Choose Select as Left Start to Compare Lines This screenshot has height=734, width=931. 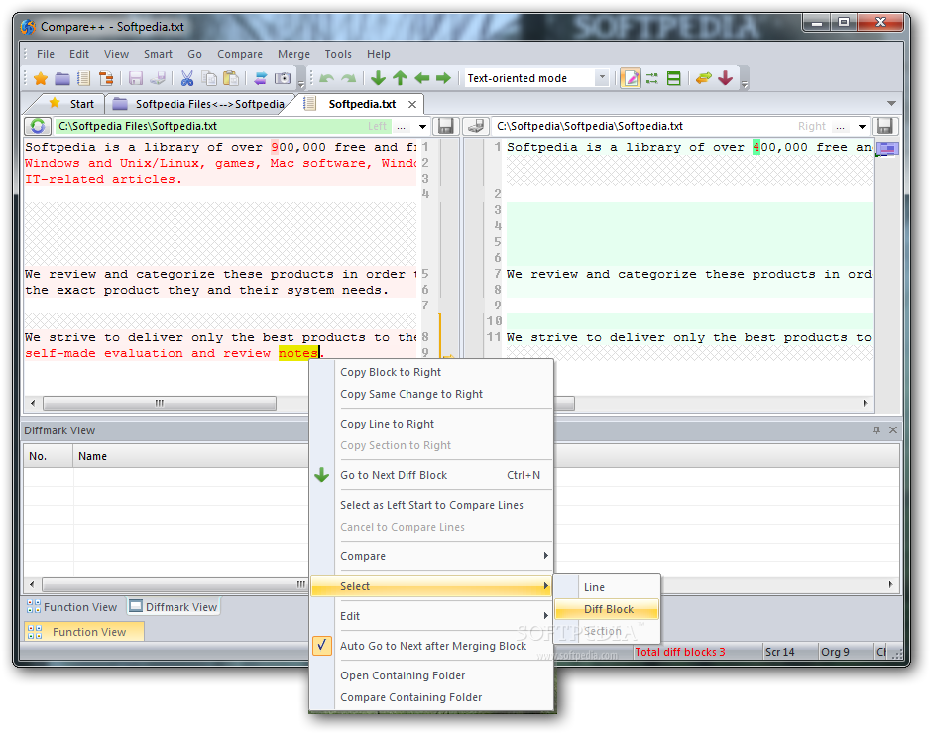click(432, 505)
